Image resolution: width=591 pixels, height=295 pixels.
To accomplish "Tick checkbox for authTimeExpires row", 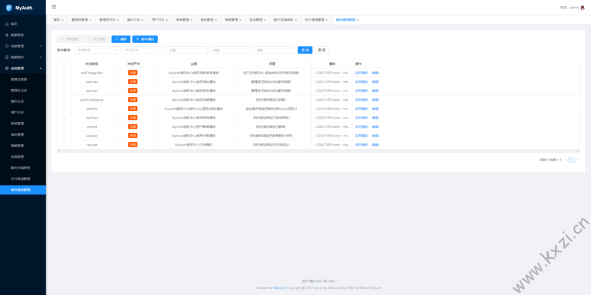I will tap(64, 100).
